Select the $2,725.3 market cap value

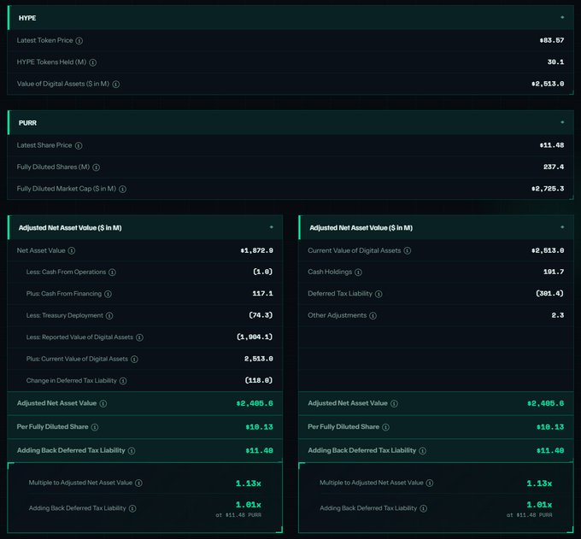coord(548,189)
